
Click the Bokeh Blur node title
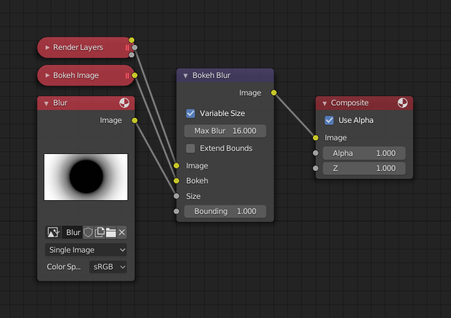(211, 75)
